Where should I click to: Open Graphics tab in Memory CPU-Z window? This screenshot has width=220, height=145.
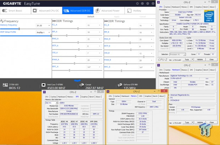click(148, 96)
